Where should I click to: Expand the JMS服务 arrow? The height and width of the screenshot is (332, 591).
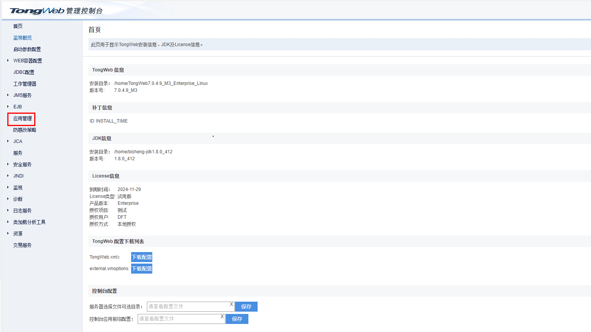pos(8,95)
